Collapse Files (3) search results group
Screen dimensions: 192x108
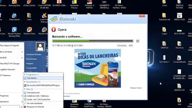coord(25,89)
